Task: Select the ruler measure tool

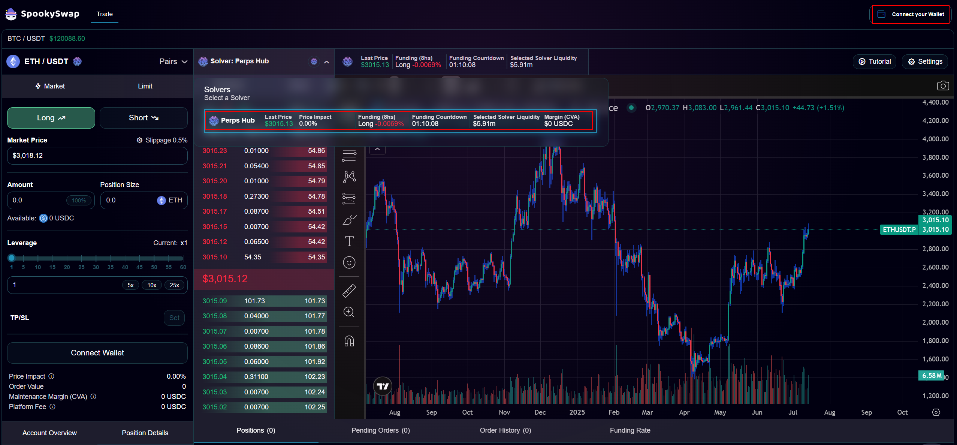Action: tap(349, 291)
